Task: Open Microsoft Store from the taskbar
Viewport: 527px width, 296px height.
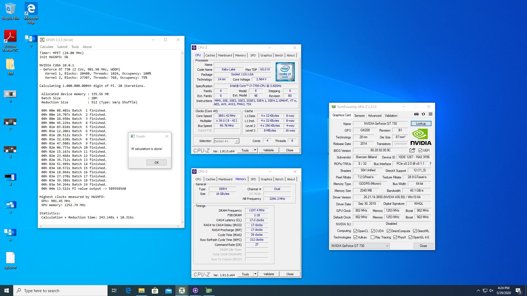Action: [x=155, y=291]
